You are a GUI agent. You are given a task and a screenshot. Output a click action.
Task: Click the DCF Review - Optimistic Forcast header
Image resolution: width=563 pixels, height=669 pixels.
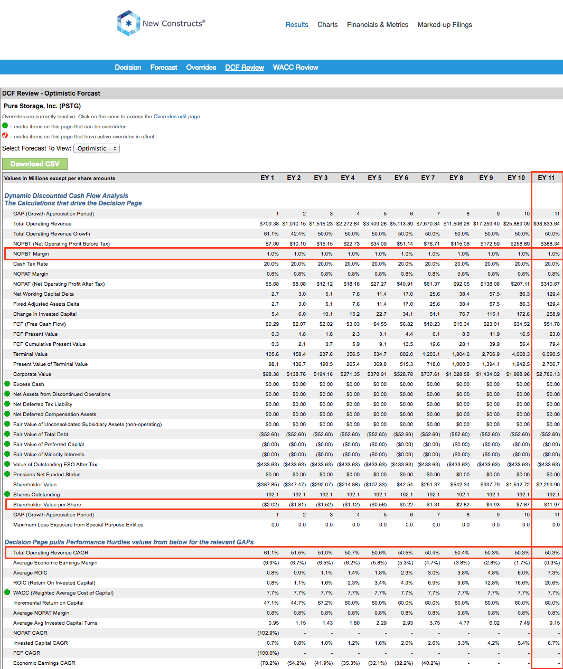[x=51, y=93]
